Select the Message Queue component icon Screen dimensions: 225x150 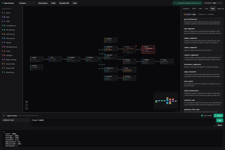(x=4, y=47)
